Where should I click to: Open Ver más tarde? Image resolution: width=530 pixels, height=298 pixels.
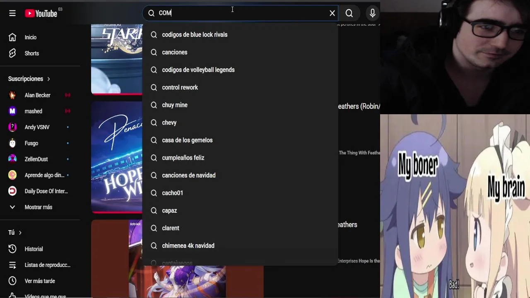[40, 281]
